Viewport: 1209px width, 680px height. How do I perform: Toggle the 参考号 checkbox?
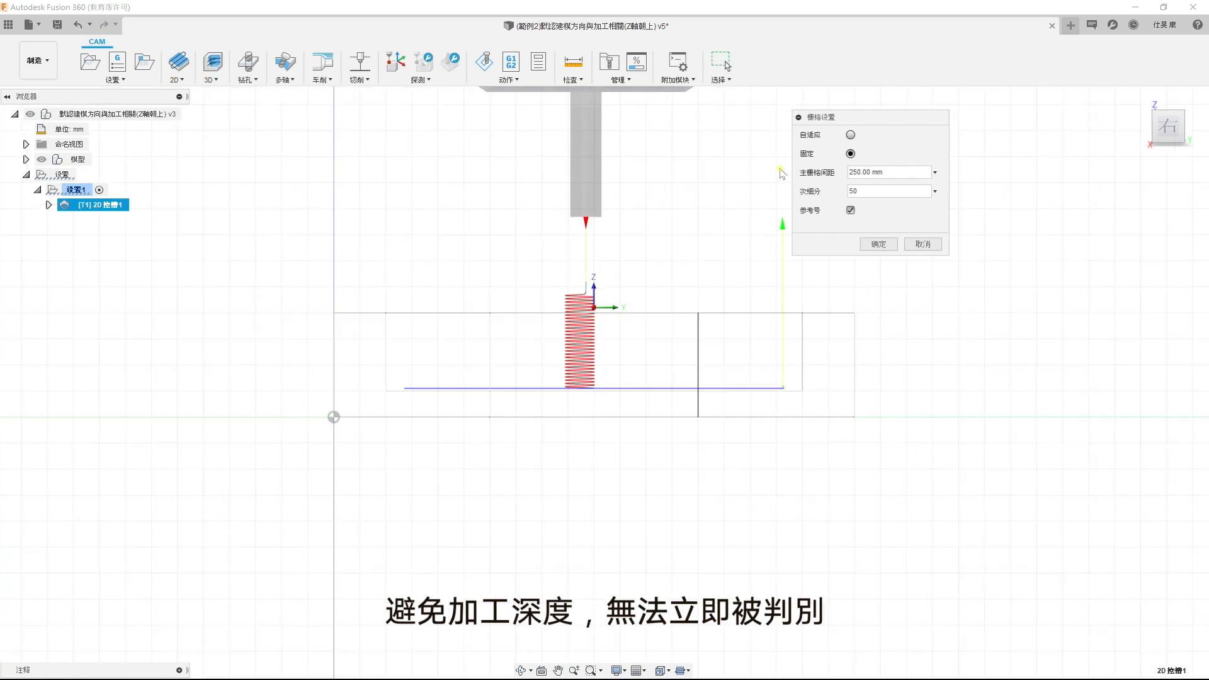tap(851, 210)
